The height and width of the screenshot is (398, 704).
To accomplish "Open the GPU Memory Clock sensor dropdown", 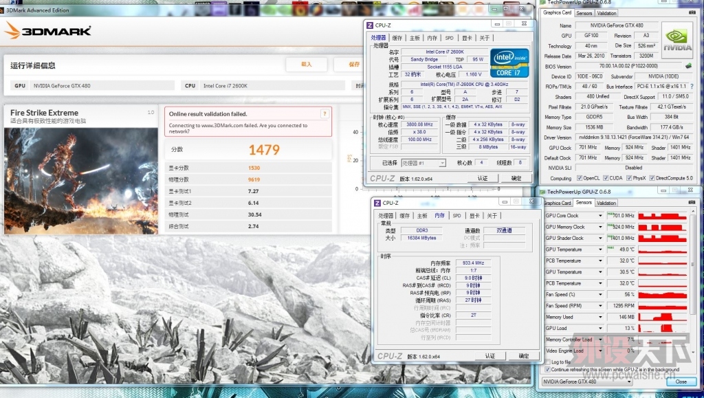I will (600, 227).
